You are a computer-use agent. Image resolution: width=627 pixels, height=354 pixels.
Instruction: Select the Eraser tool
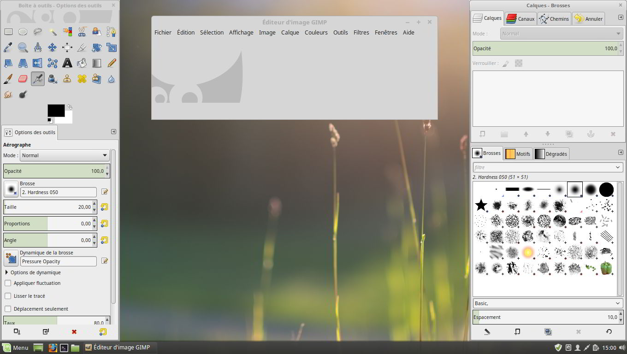pos(23,79)
